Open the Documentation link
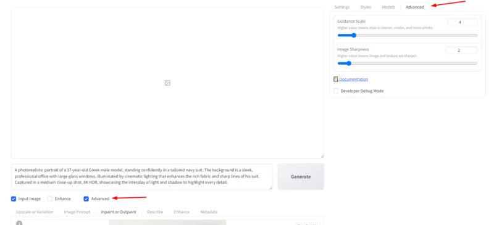The image size is (494, 225). pos(353,80)
